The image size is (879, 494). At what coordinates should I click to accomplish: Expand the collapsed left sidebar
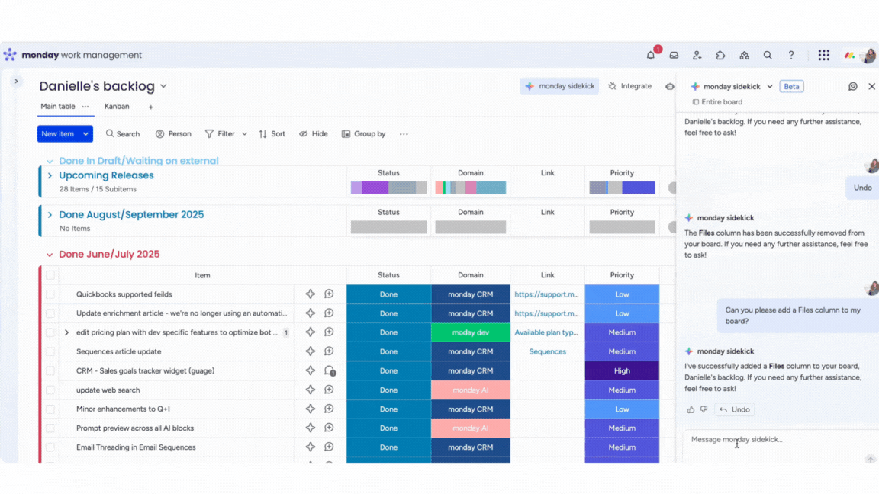(16, 82)
